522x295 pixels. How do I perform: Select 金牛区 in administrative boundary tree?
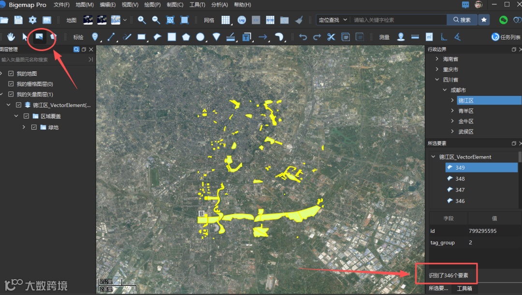click(x=465, y=121)
